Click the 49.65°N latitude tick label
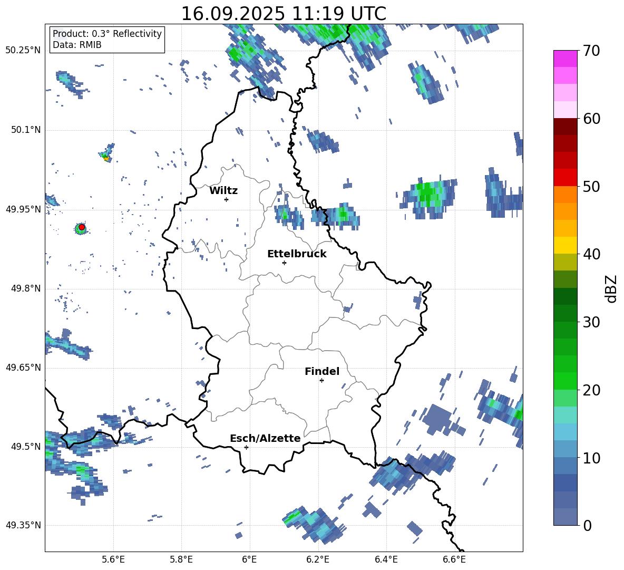This screenshot has width=624, height=570. coord(23,367)
